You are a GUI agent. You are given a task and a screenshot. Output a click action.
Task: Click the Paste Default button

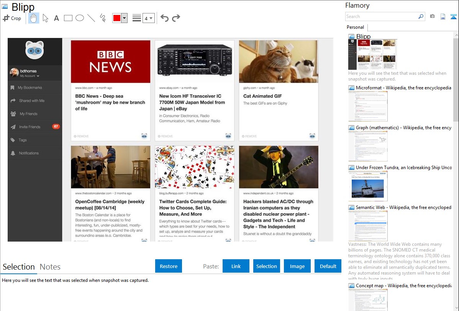click(328, 266)
